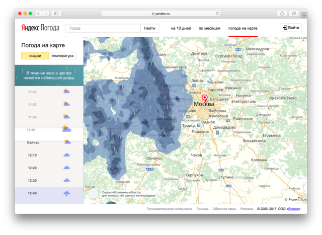Reload page via address bar icon
This screenshot has height=235, width=322.
218,13
